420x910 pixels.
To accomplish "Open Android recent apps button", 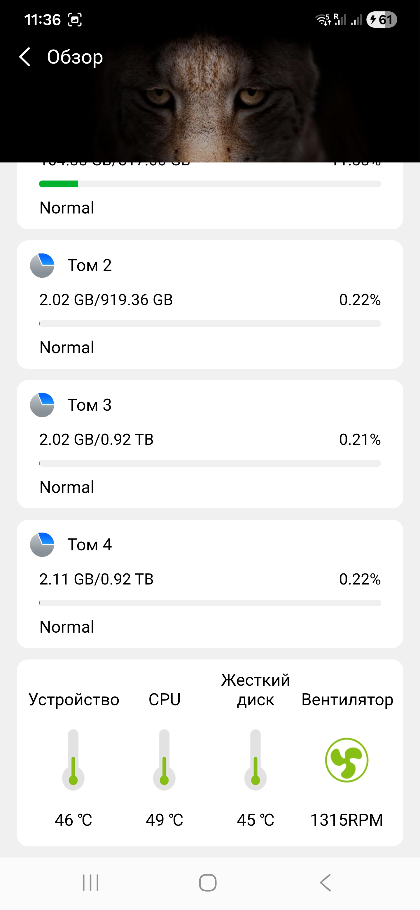I will 90,883.
